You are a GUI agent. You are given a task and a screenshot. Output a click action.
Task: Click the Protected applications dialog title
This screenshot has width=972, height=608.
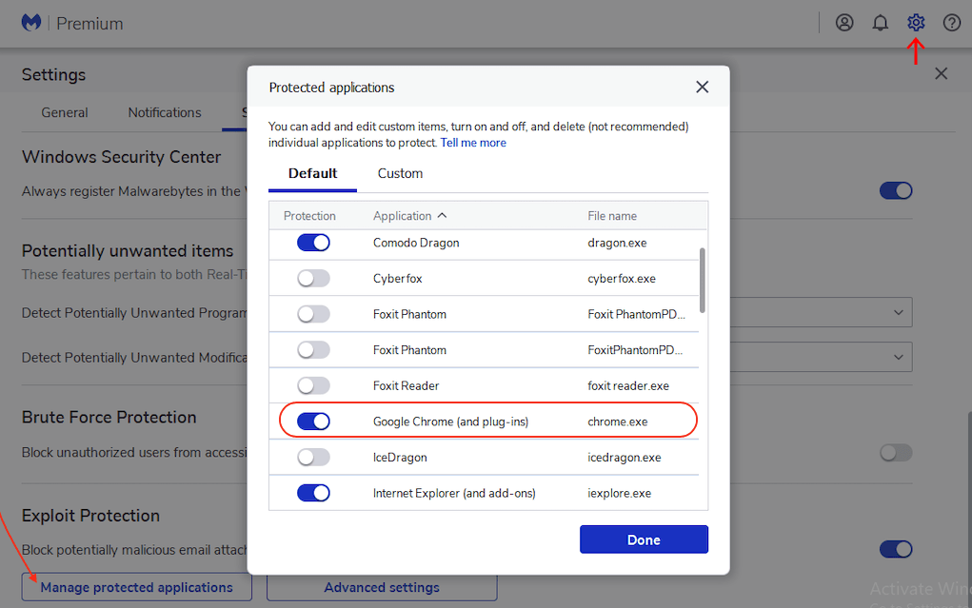pos(331,88)
